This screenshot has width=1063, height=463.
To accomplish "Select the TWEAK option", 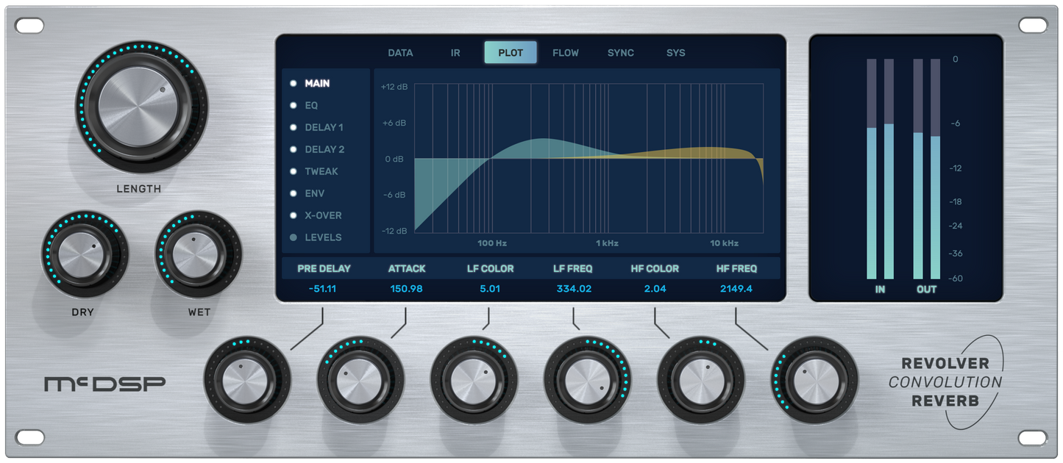I will click(x=321, y=171).
